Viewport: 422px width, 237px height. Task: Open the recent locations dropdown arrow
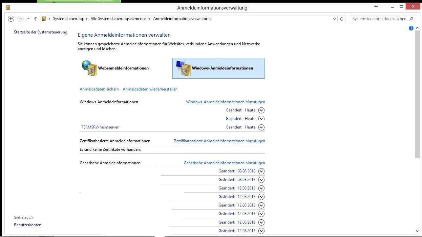(28, 19)
